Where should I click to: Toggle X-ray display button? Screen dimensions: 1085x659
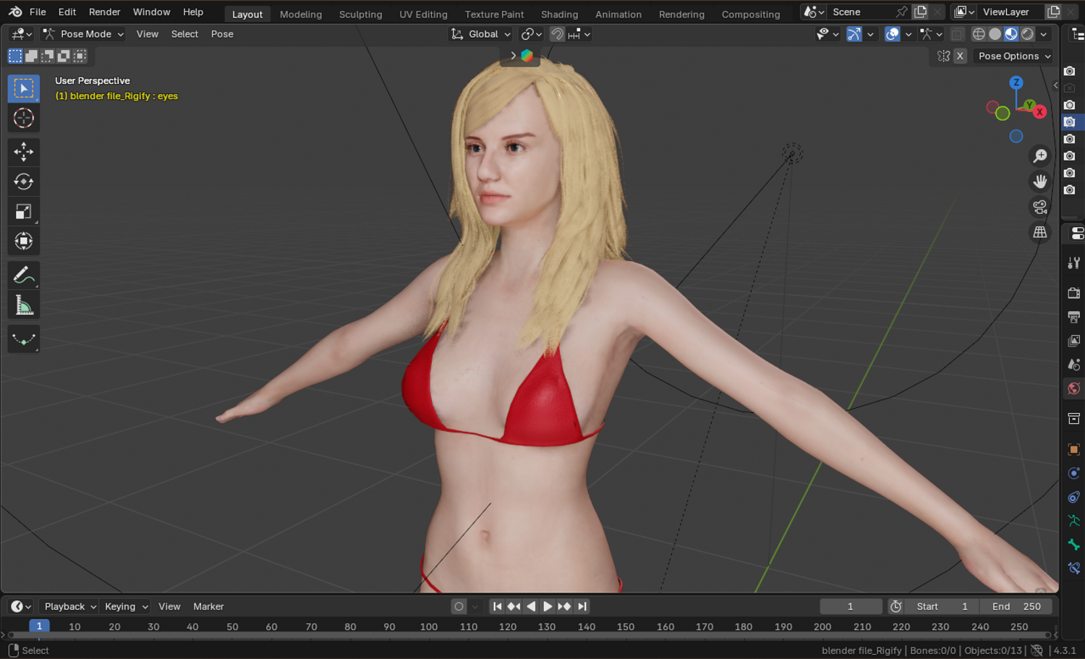click(957, 34)
